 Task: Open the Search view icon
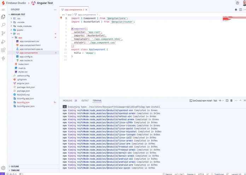pos(3,25)
